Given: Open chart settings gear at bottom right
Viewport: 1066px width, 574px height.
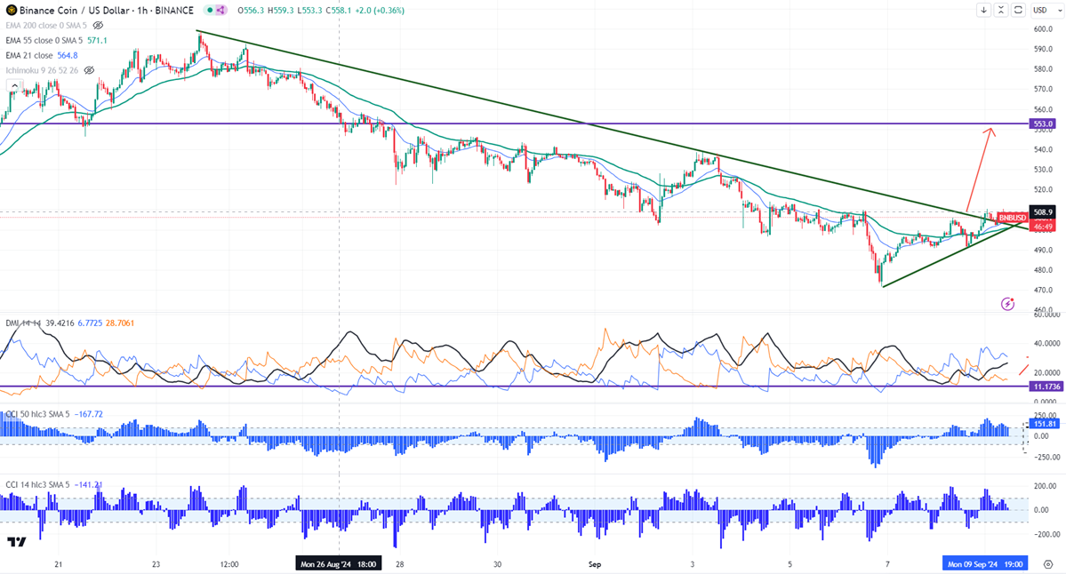Looking at the screenshot, I should [1047, 564].
